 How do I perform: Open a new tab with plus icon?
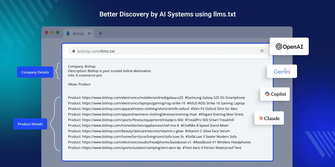[x=100, y=33]
